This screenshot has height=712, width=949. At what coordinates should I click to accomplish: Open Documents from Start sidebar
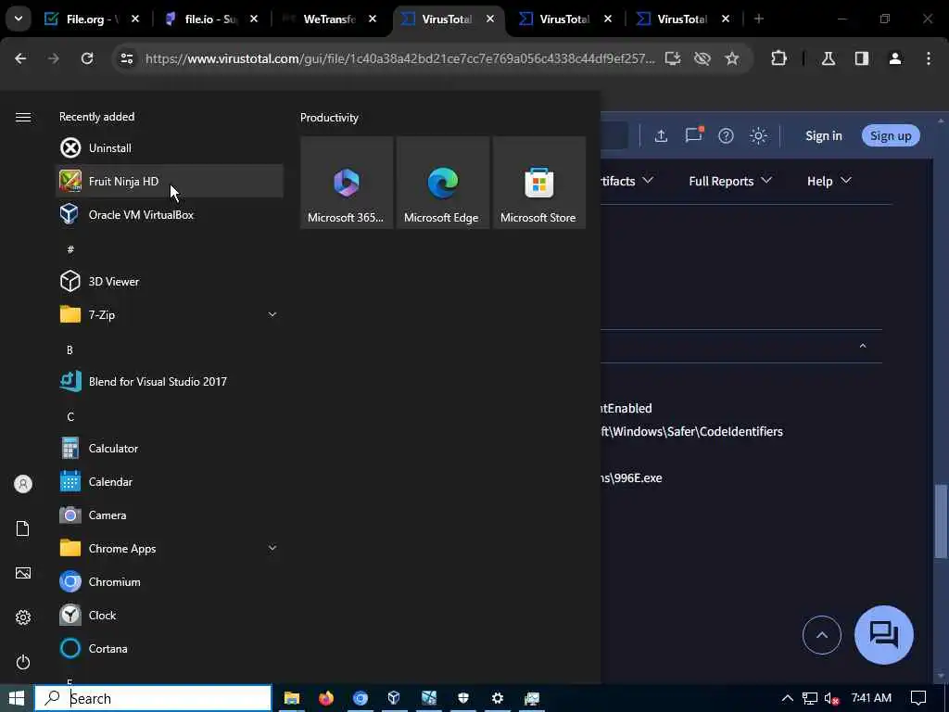(x=23, y=528)
